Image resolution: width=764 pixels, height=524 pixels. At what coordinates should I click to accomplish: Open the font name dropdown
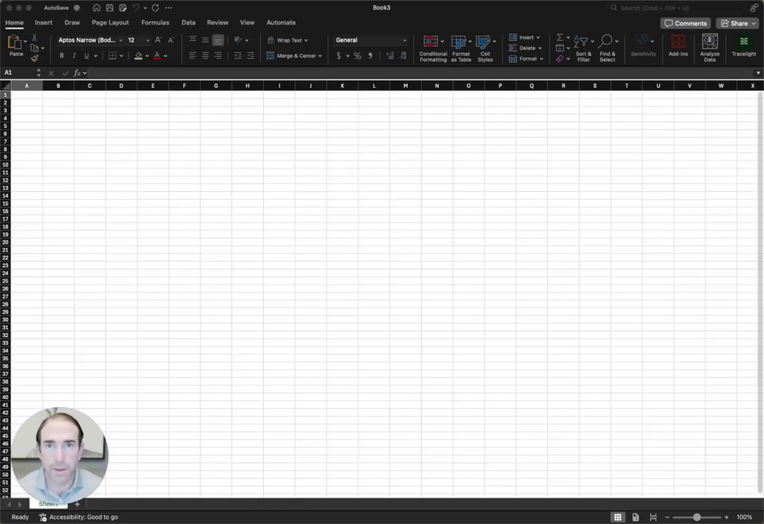pos(121,40)
